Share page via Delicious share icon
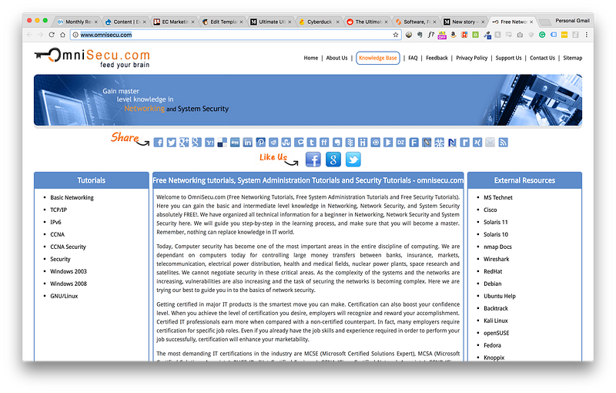Screen dimensions: 616x393 coord(223,143)
